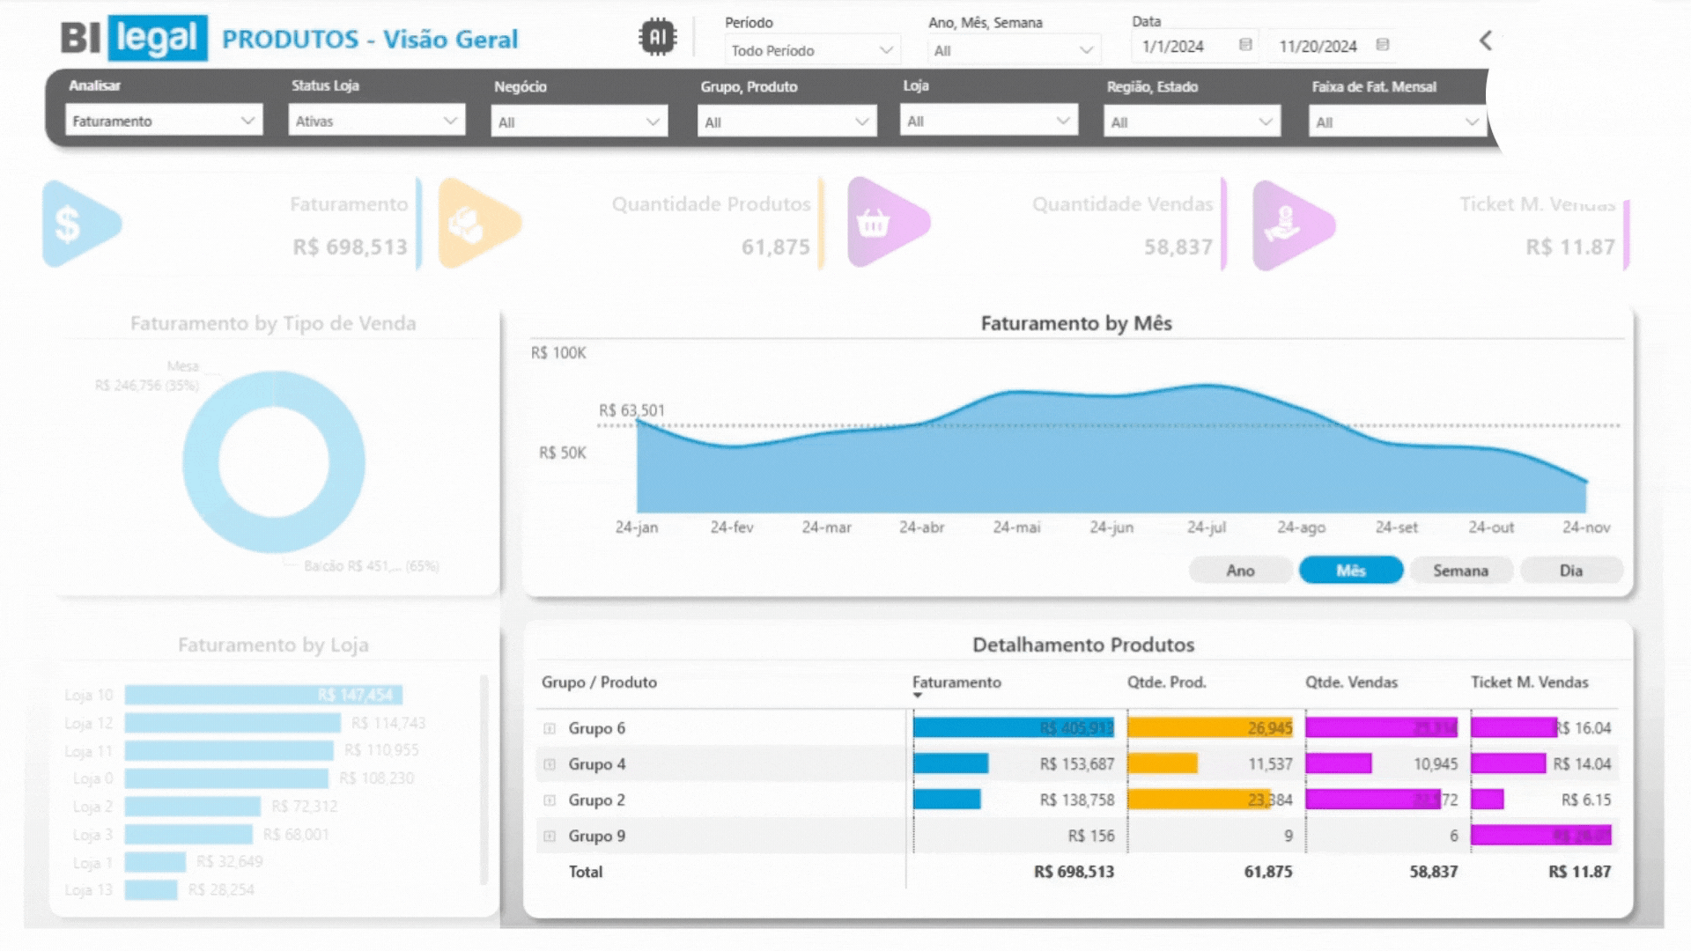Click the Faturamento by Loja scrollbar
Viewport: 1691px width, 951px height.
(484, 779)
